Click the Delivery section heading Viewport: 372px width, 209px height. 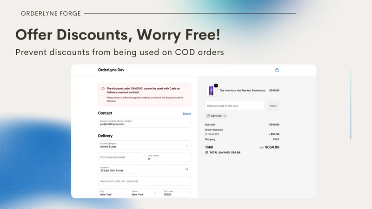pos(105,136)
